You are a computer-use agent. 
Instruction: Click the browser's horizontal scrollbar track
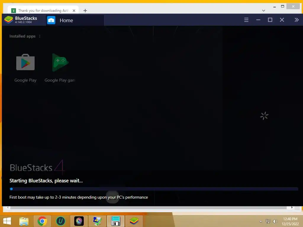tap(149, 207)
